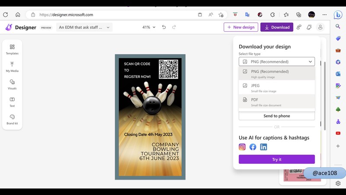Open browser Collections icon
Viewport: 346px width, 195px height.
298,15
